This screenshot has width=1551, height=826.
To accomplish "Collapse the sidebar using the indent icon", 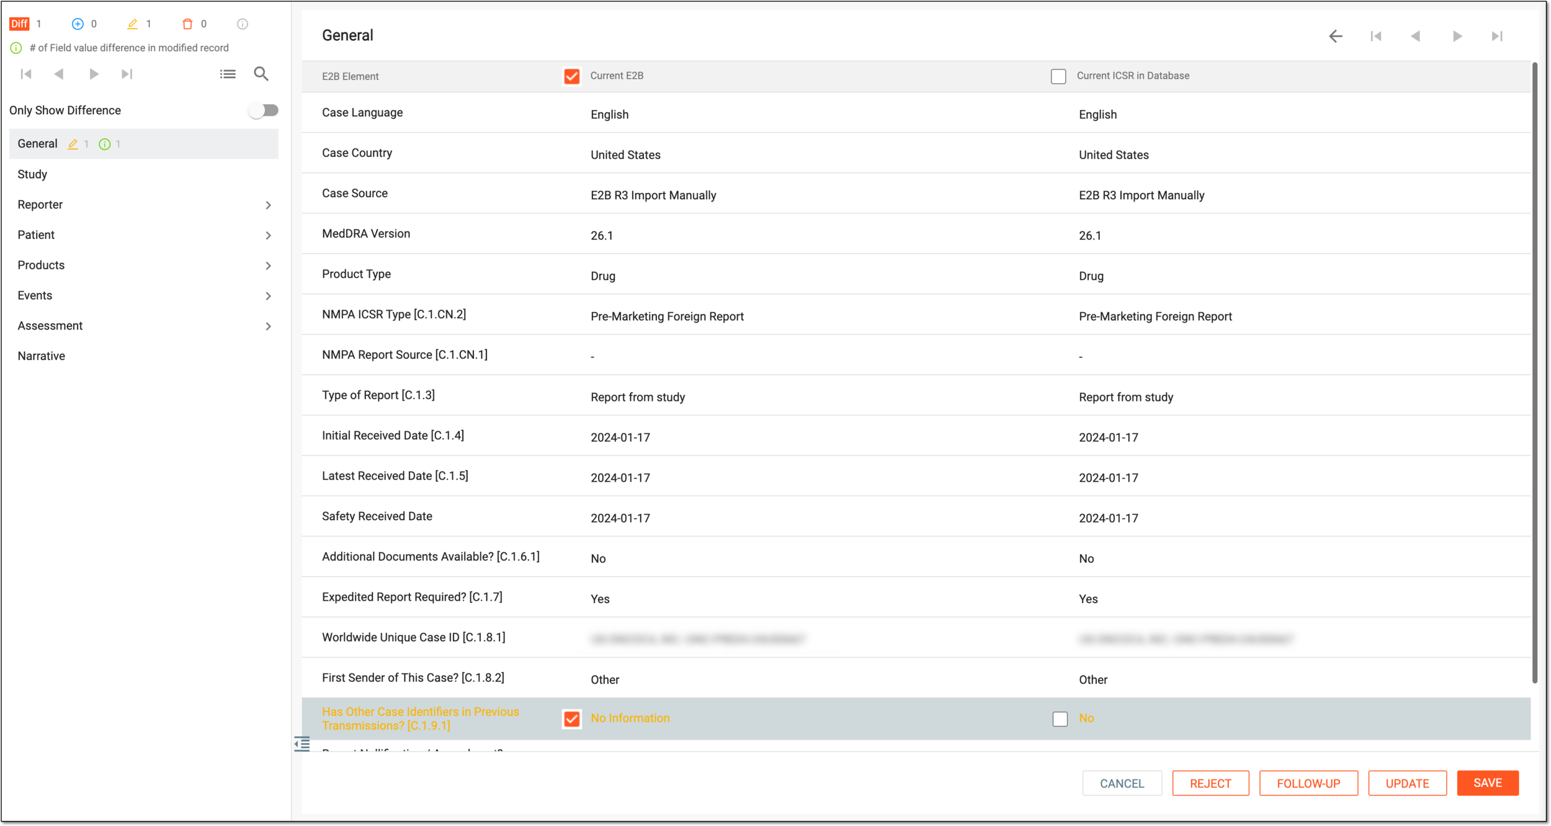I will pyautogui.click(x=302, y=743).
